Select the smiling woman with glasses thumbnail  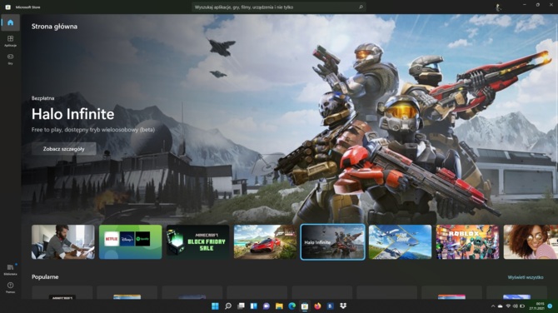(x=531, y=242)
